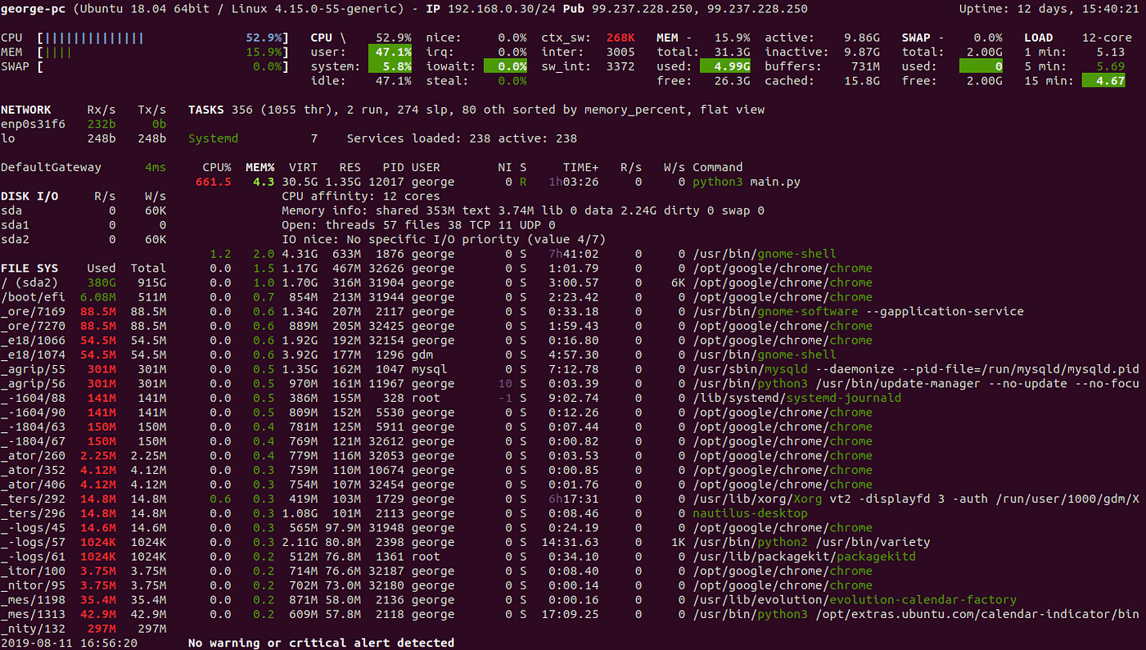Click the highlighted MEM used value 4.99G
The width and height of the screenshot is (1146, 650).
pos(726,66)
